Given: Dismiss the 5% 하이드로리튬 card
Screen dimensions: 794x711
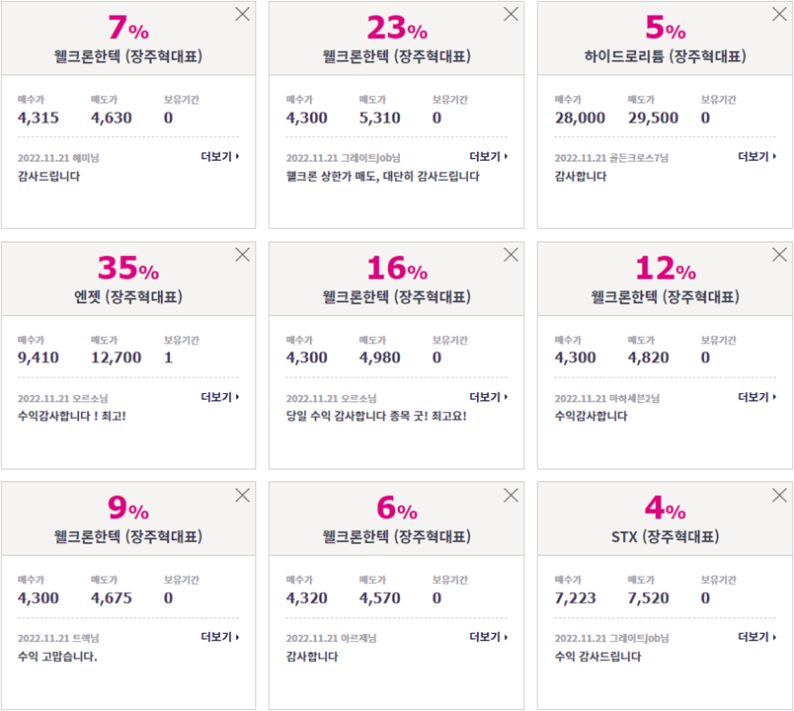Looking at the screenshot, I should pyautogui.click(x=779, y=14).
